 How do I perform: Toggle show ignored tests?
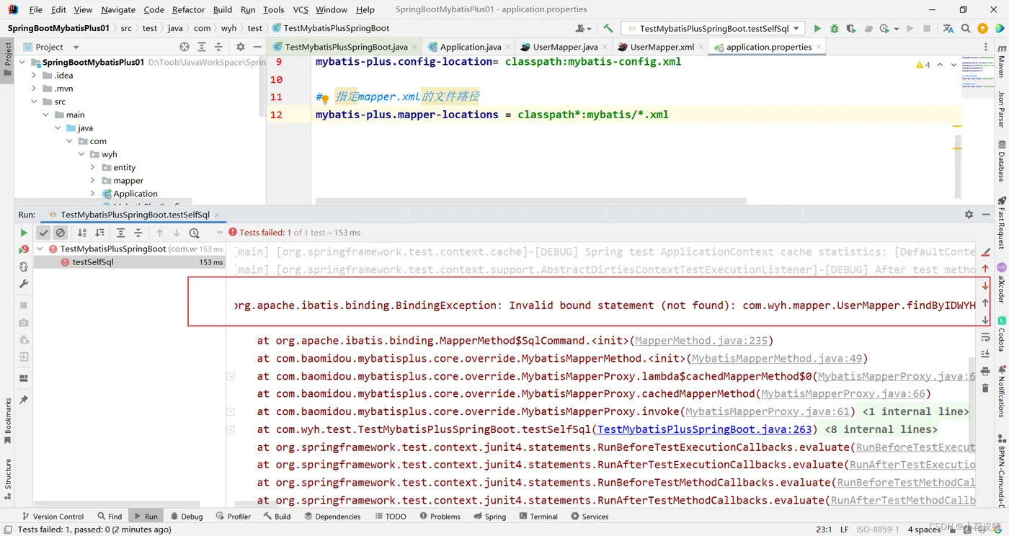tap(61, 233)
